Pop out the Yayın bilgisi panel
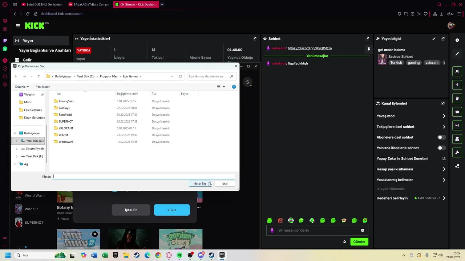This screenshot has height=261, width=465. click(442, 38)
